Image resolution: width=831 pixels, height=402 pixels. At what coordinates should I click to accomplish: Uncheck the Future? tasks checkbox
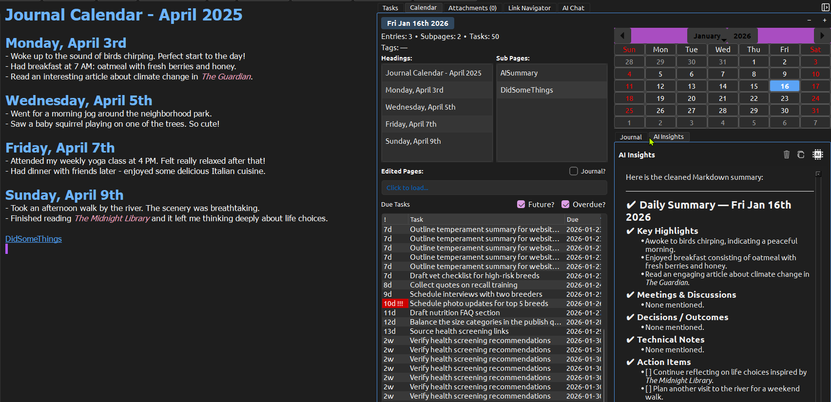pyautogui.click(x=521, y=204)
